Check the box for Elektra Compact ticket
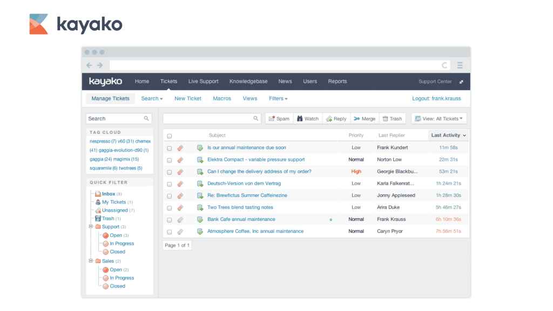Screen dimensions: 553x311 coord(170,160)
